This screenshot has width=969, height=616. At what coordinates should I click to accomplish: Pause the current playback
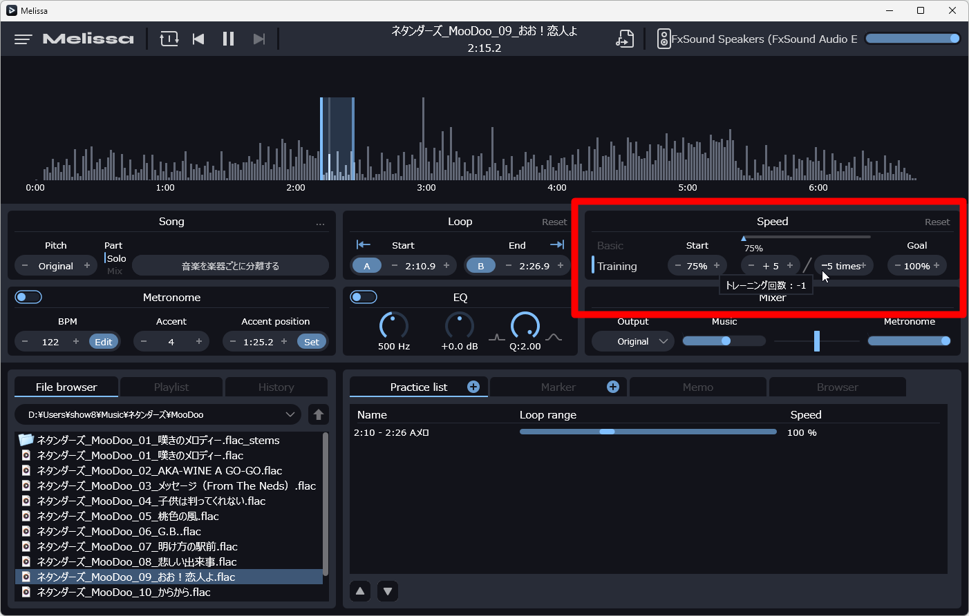click(x=228, y=39)
